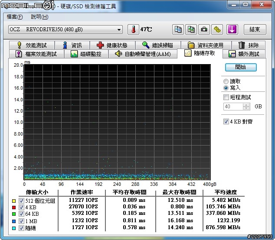Uncheck the 4 KB transfer size checkbox
Viewport: 275px width, 240px height.
[x=21, y=207]
